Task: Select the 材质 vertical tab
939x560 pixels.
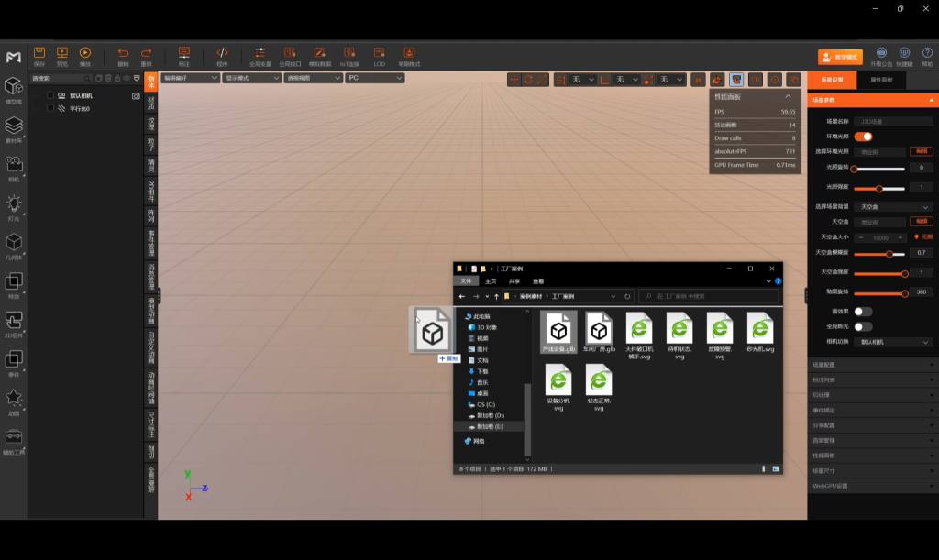Action: pos(151,103)
